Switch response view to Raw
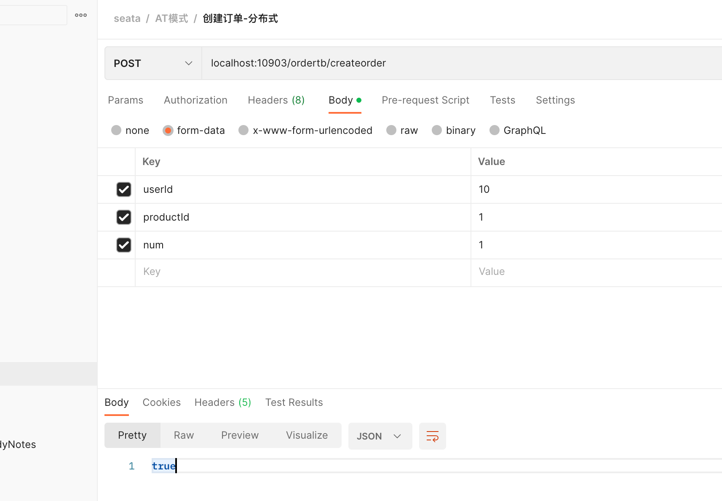The height and width of the screenshot is (501, 722). tap(184, 435)
